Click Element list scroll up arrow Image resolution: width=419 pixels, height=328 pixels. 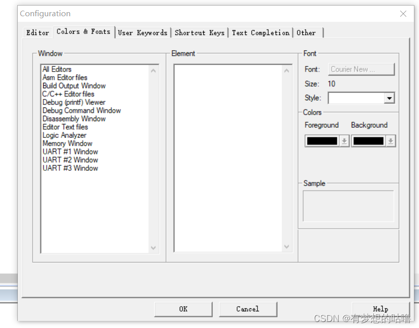tap(286, 70)
